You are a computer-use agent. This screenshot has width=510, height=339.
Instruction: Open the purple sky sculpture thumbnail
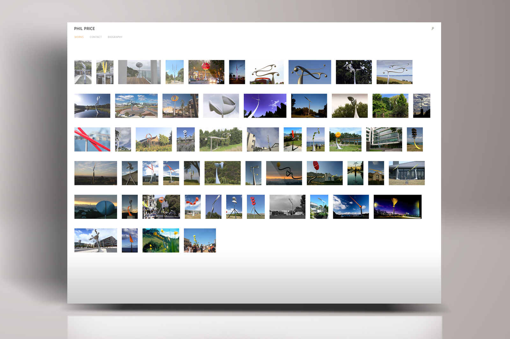(265, 106)
